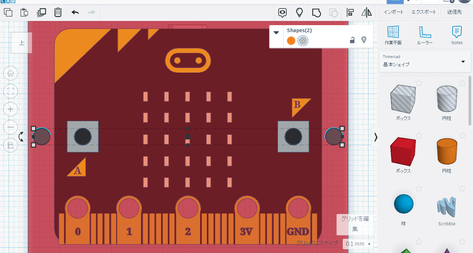Click the GND pin label
The height and width of the screenshot is (253, 473).
click(x=298, y=231)
